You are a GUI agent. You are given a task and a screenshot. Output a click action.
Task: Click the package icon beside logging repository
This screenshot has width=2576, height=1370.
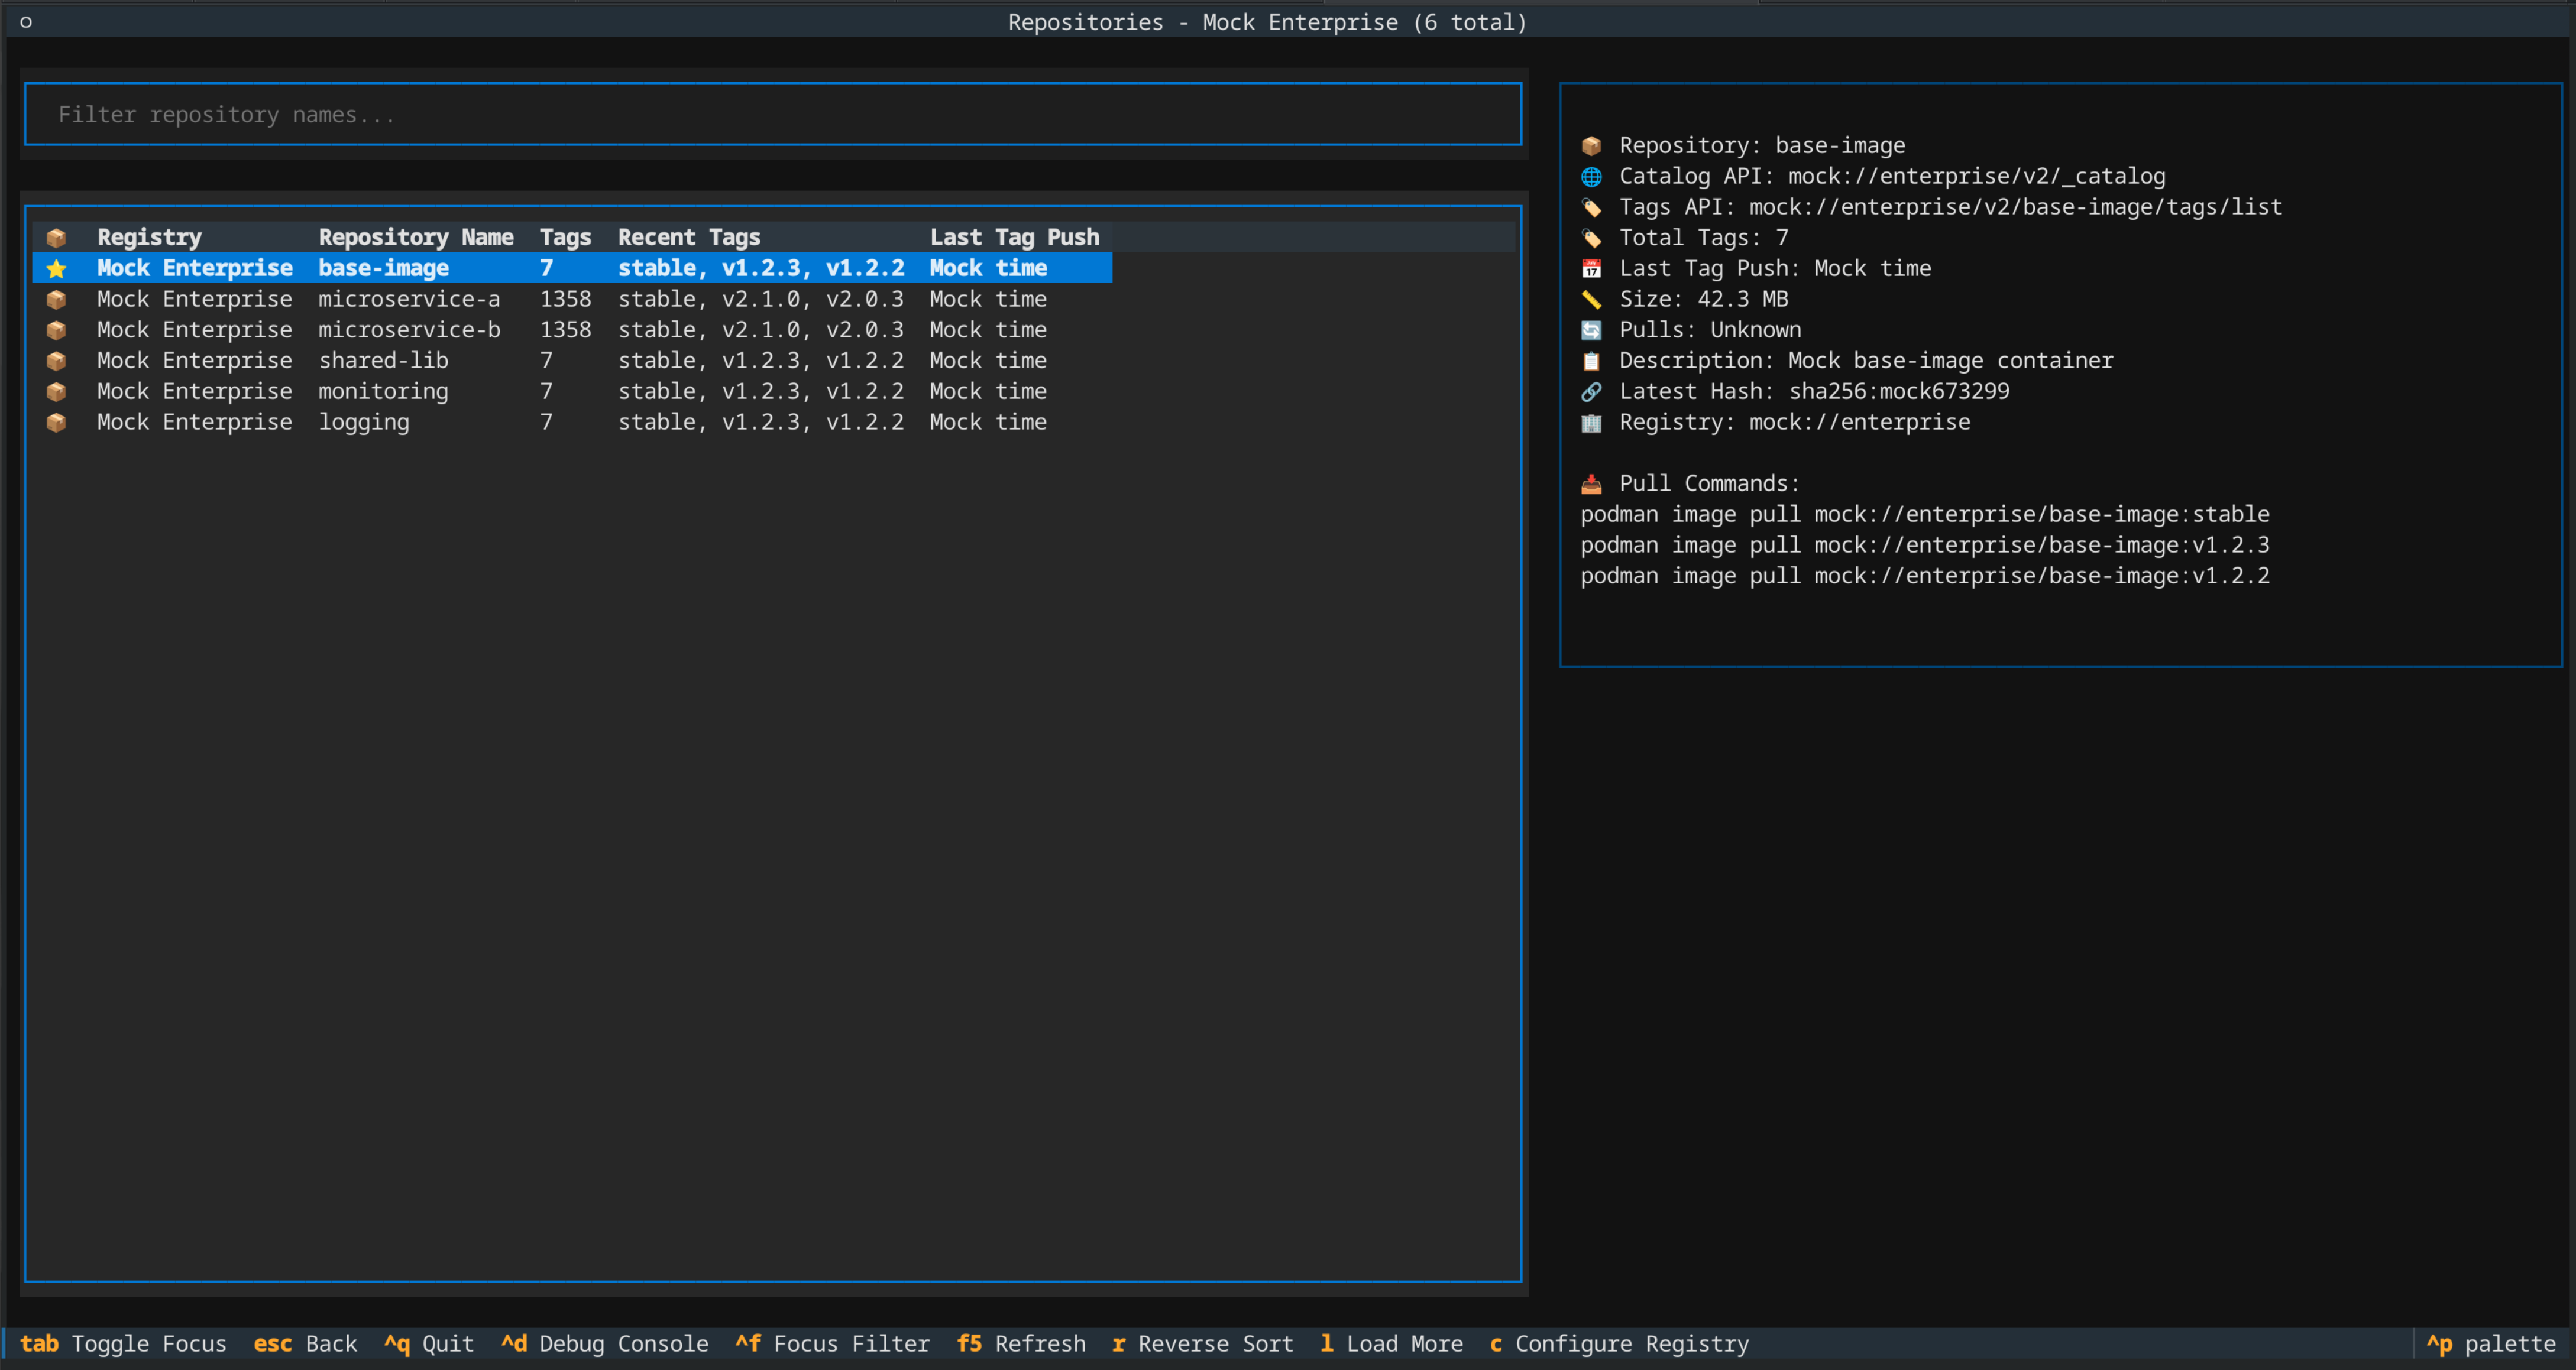56,421
